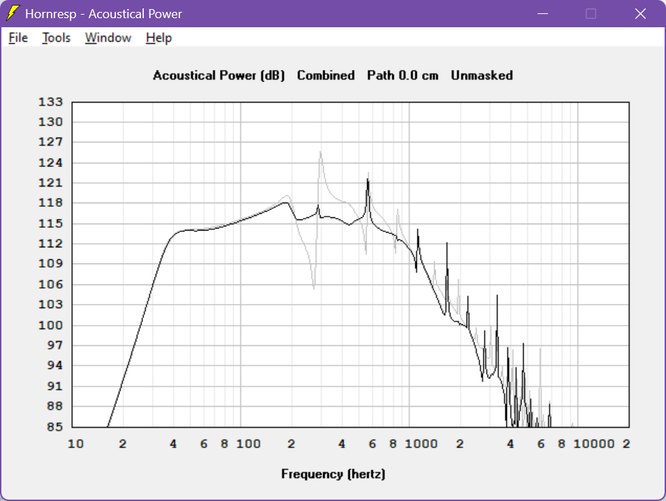This screenshot has height=501, width=666.
Task: Click the 109 dB axis value
Action: [50, 263]
